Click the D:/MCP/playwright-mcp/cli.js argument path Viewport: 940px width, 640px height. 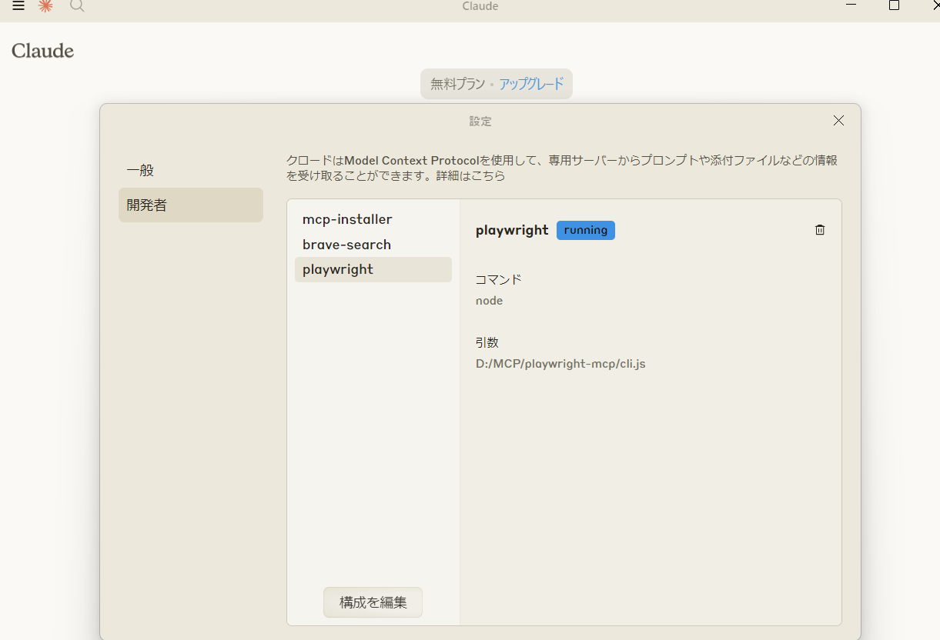click(x=560, y=364)
